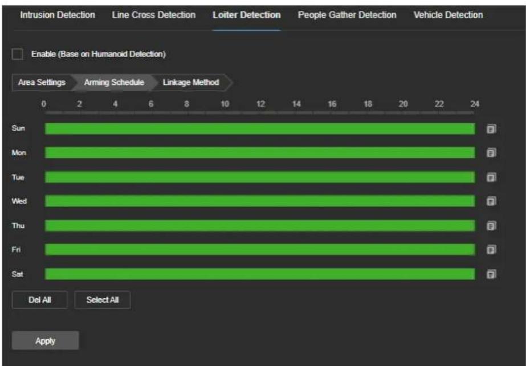The width and height of the screenshot is (526, 366).
Task: Click the Del All button
Action: 39,299
